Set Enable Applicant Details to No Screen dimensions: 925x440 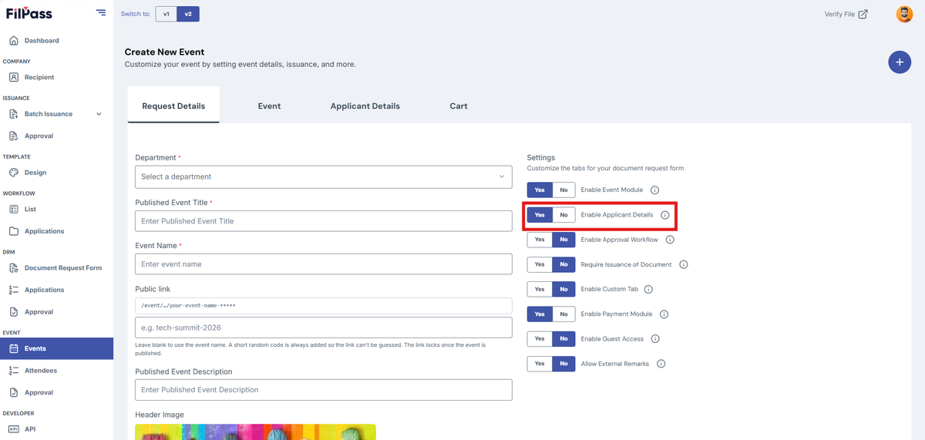[563, 215]
